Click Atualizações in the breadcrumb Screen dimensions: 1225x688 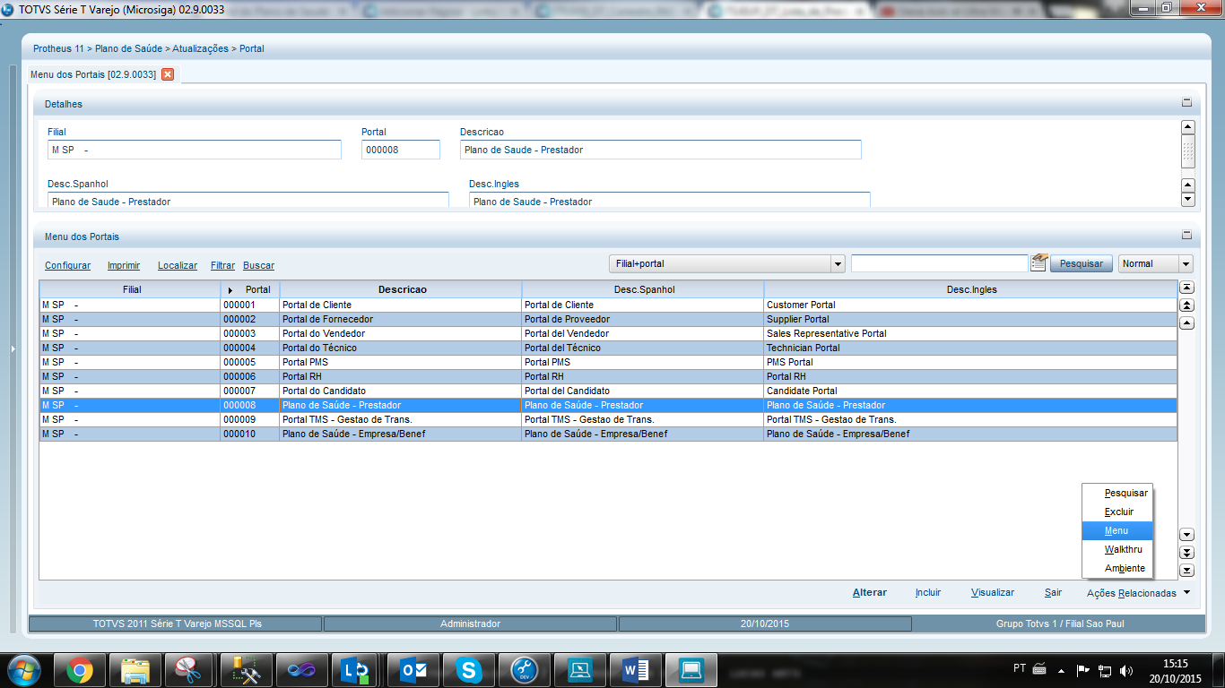pyautogui.click(x=201, y=48)
